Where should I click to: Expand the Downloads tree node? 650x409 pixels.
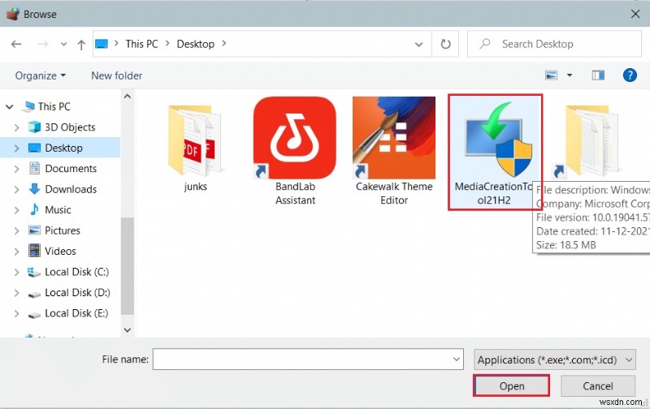(16, 190)
